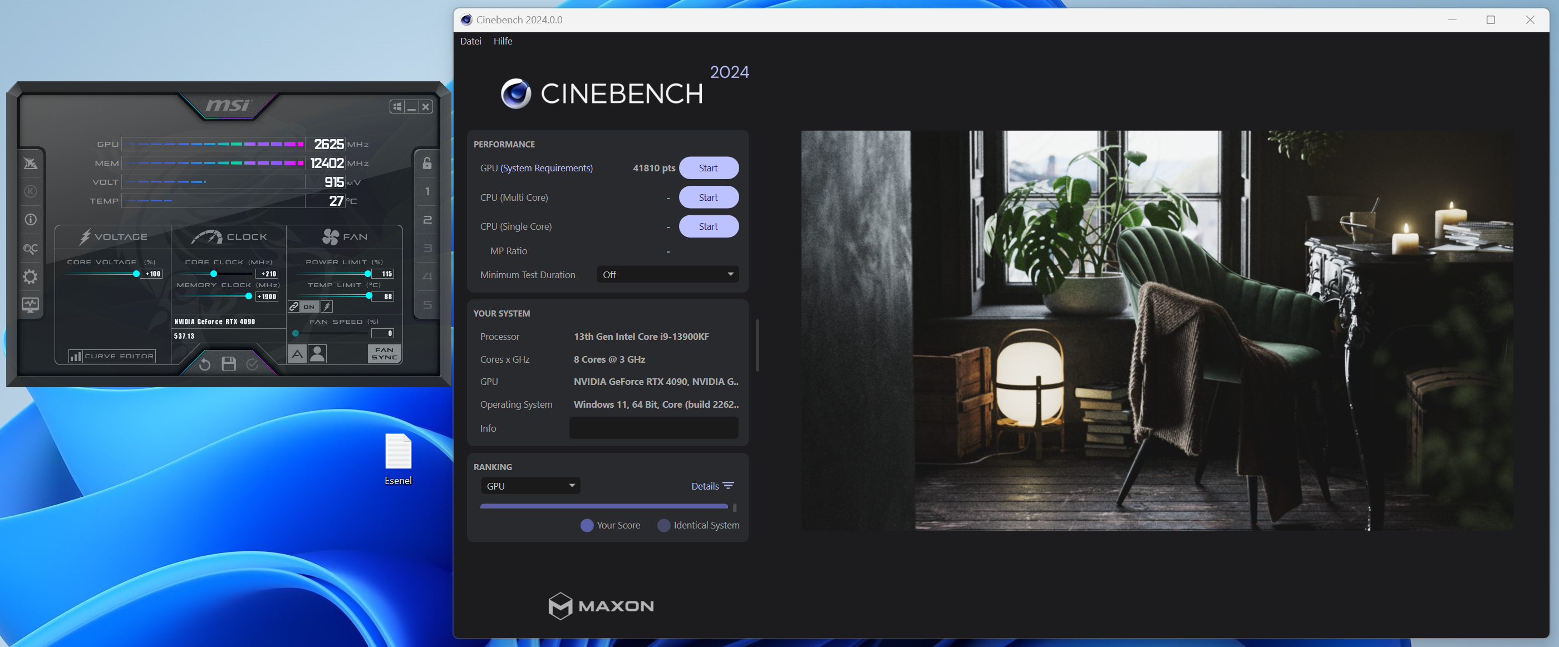This screenshot has height=647, width=1559.
Task: Open the hardware monitor icon
Action: 30,305
